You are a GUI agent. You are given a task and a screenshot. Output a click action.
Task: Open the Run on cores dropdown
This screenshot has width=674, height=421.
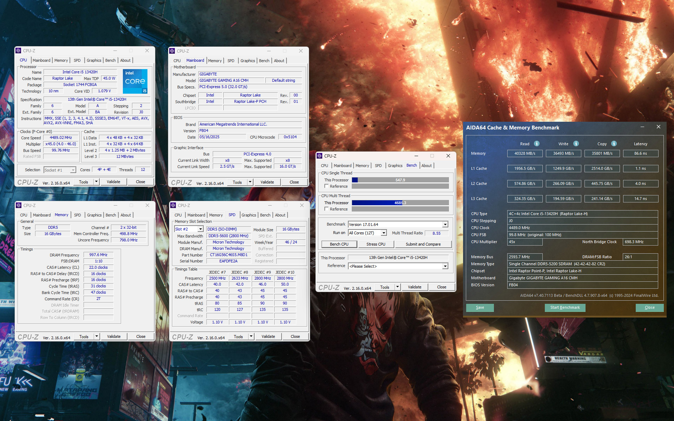click(x=384, y=233)
